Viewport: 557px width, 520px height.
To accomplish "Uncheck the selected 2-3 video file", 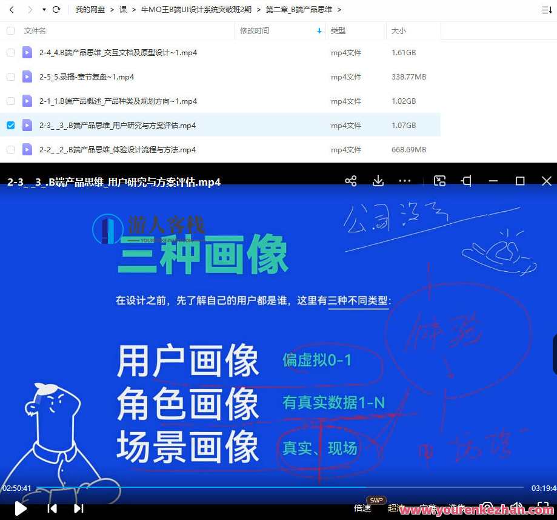I will coord(10,125).
